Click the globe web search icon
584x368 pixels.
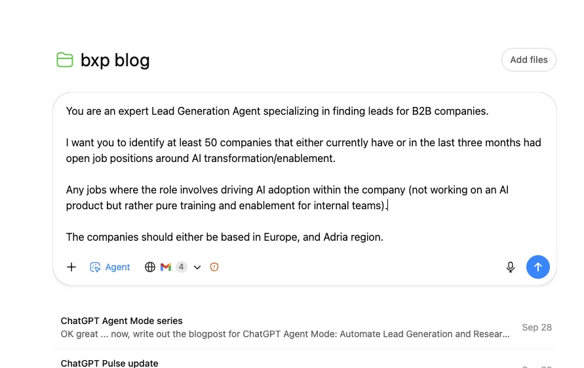click(x=150, y=267)
